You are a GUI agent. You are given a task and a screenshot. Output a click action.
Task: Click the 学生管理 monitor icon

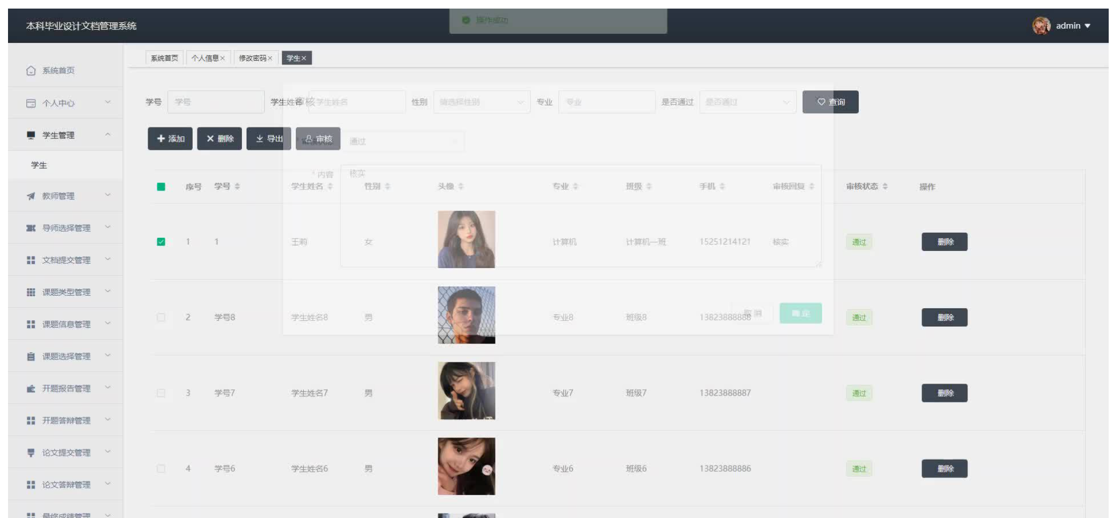click(31, 136)
